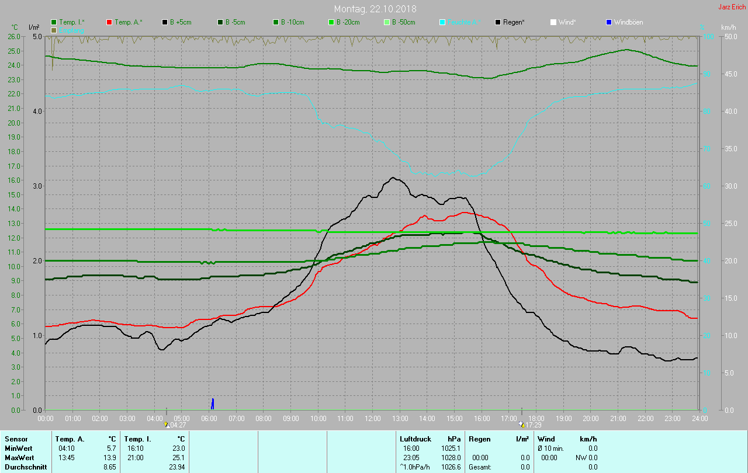This screenshot has width=748, height=473.
Task: Click the white Wind legend swatch
Action: (553, 22)
